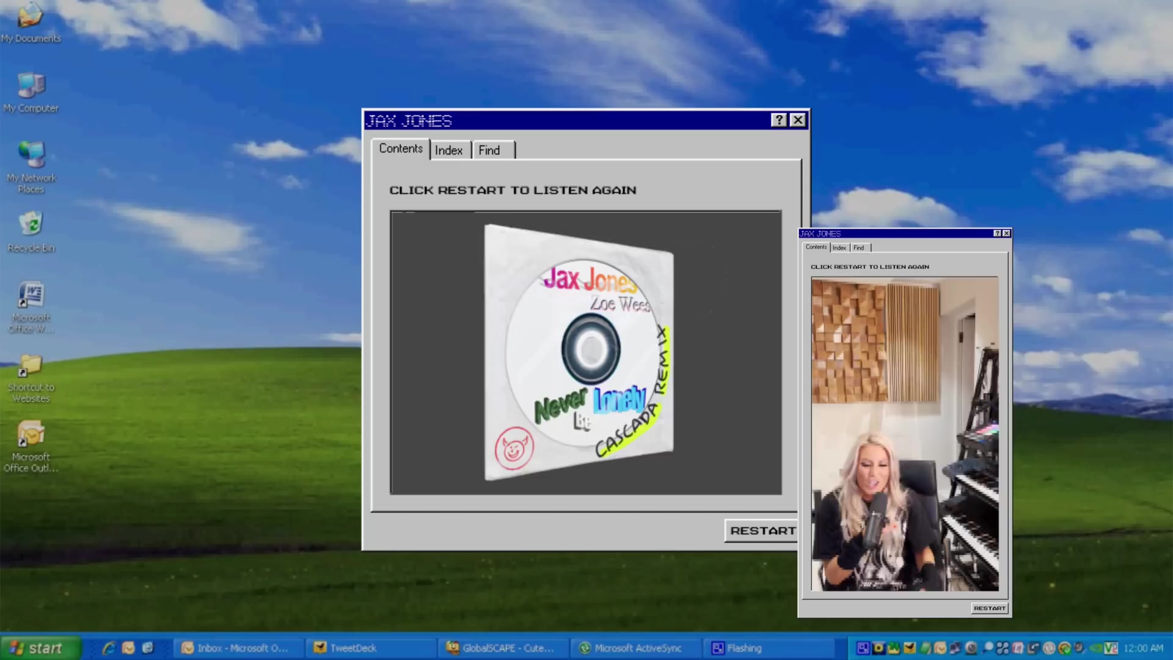Click the phone handset tray icon

click(1033, 648)
